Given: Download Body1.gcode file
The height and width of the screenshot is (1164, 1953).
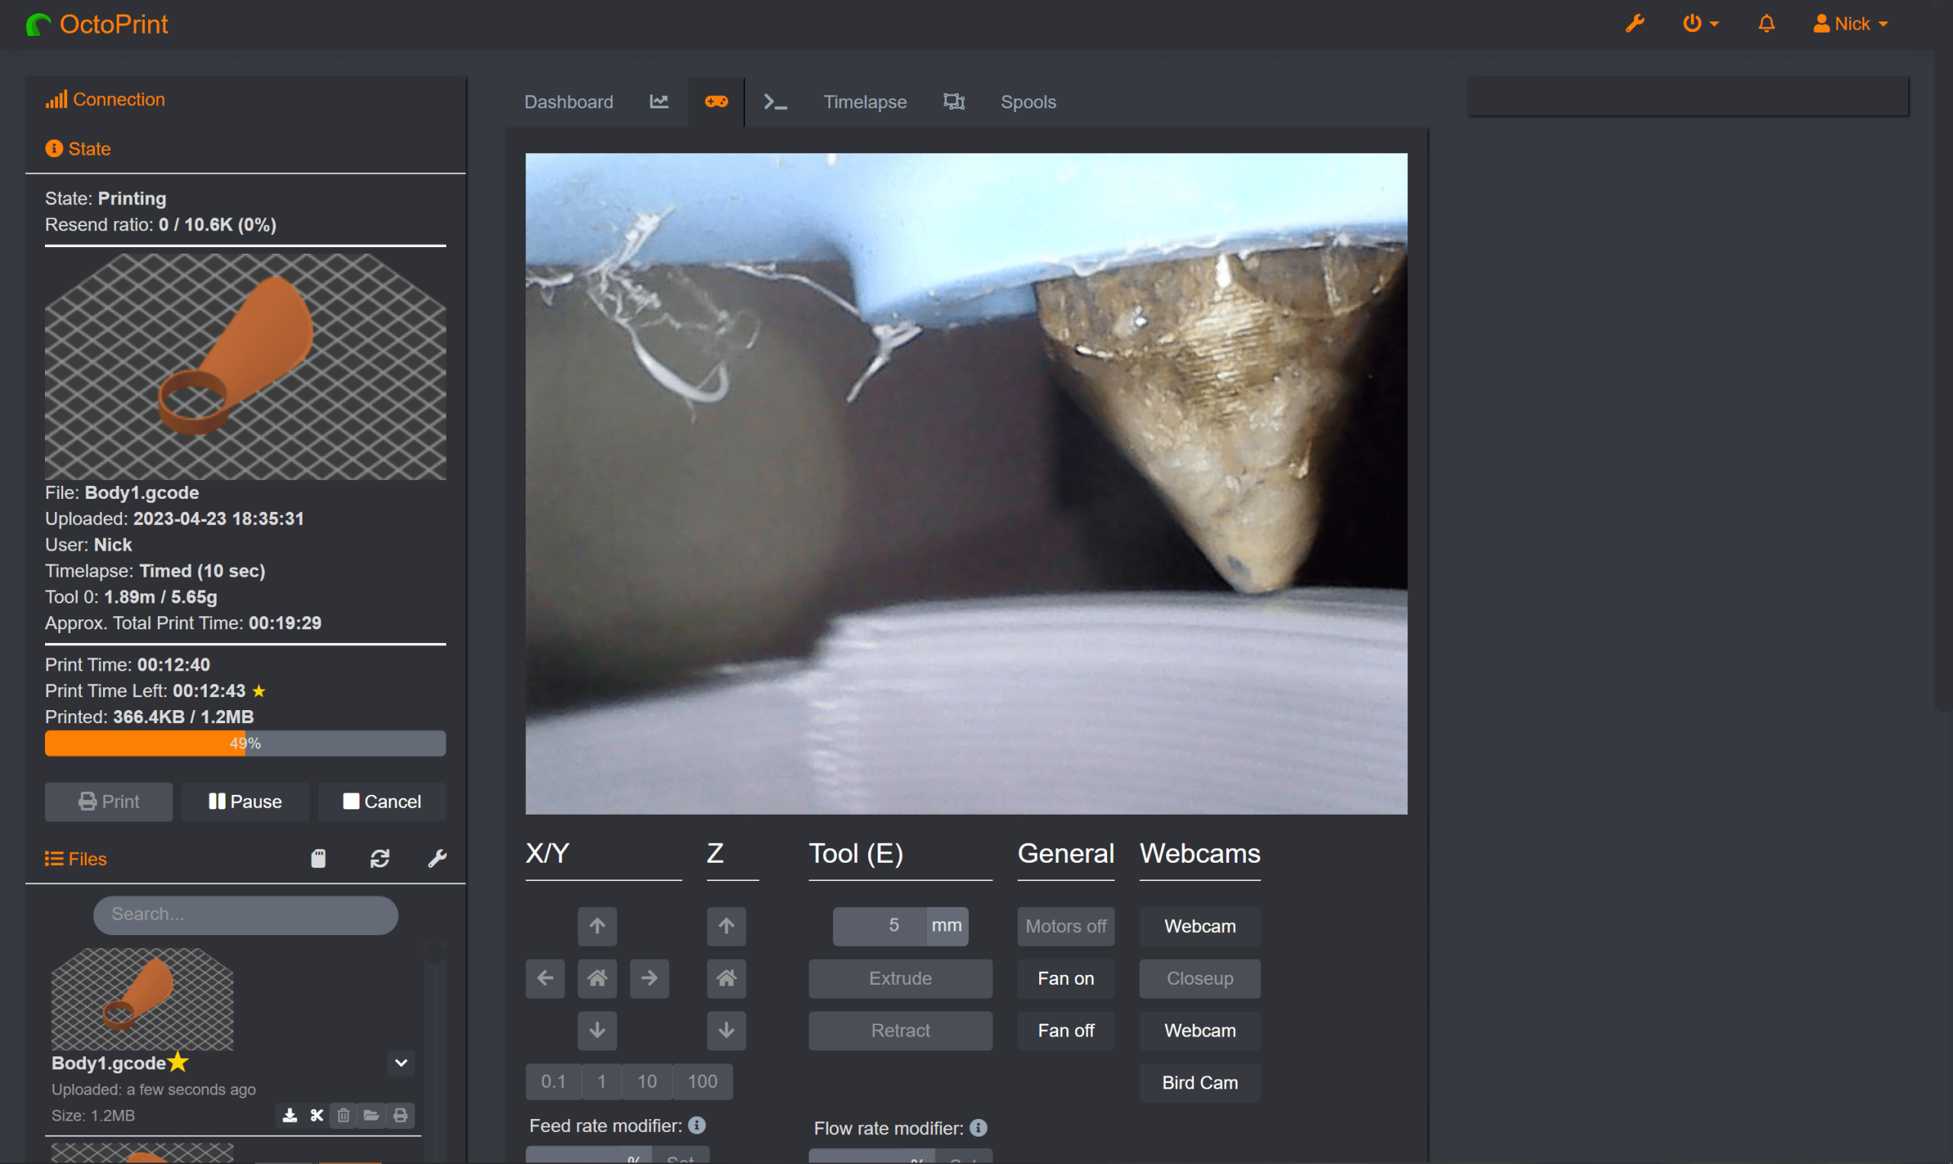Looking at the screenshot, I should pos(289,1115).
